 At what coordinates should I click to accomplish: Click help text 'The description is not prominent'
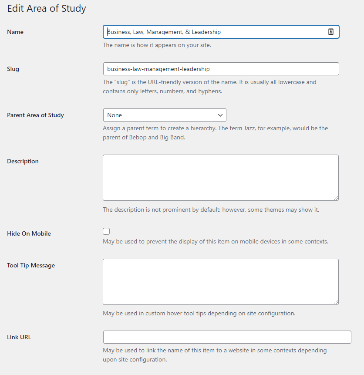(x=211, y=210)
